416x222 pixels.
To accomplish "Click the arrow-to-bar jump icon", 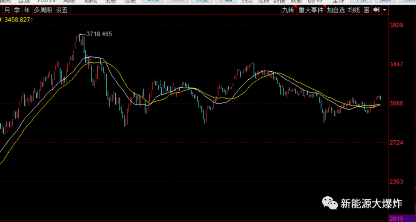I will tap(376, 10).
